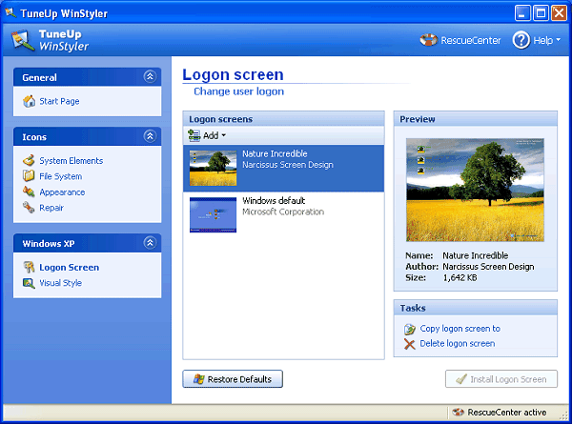Collapse the Windows XP panel
The height and width of the screenshot is (424, 572).
(150, 242)
